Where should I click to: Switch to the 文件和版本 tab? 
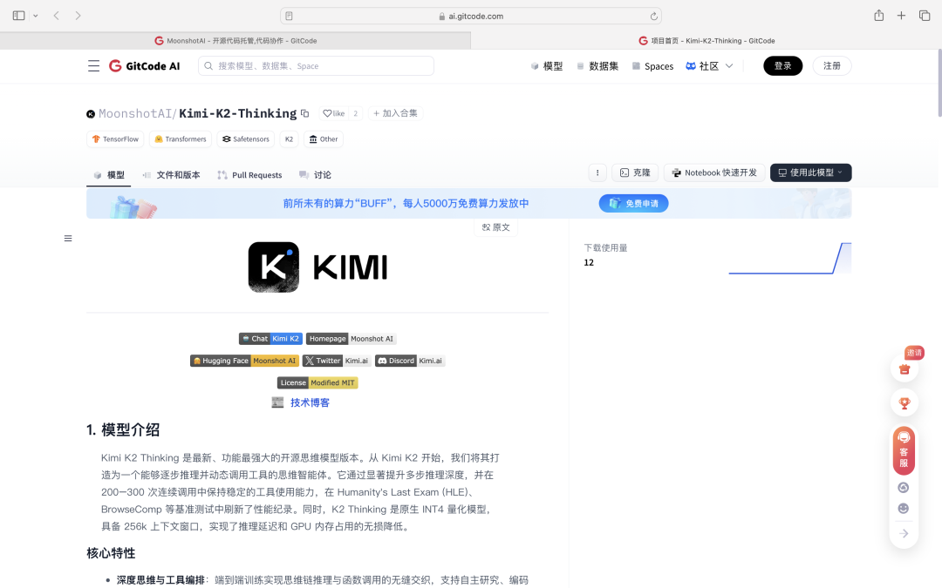171,175
